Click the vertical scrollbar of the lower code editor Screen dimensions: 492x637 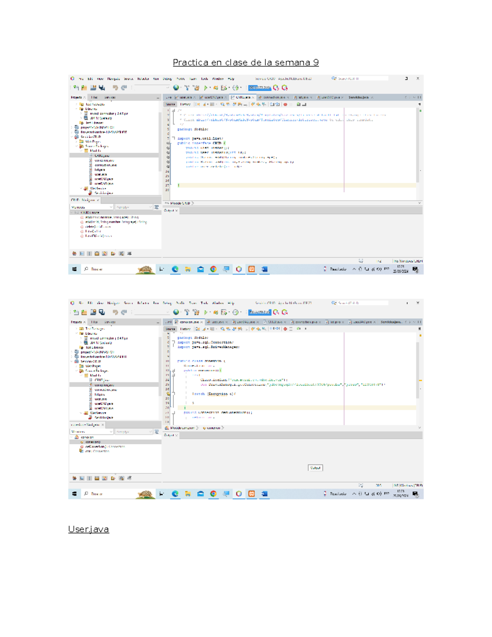(x=418, y=369)
